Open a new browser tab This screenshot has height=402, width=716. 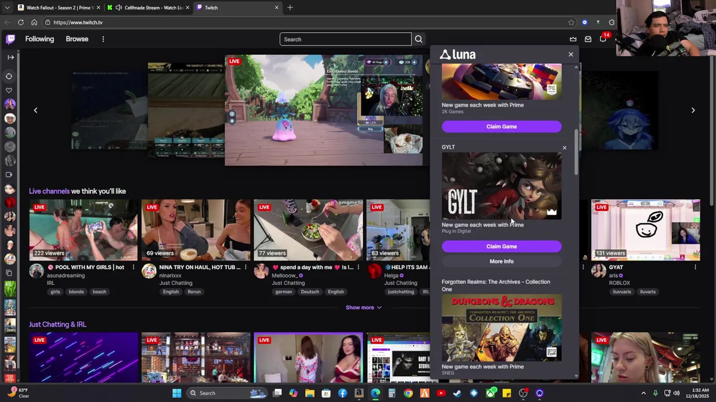point(290,7)
